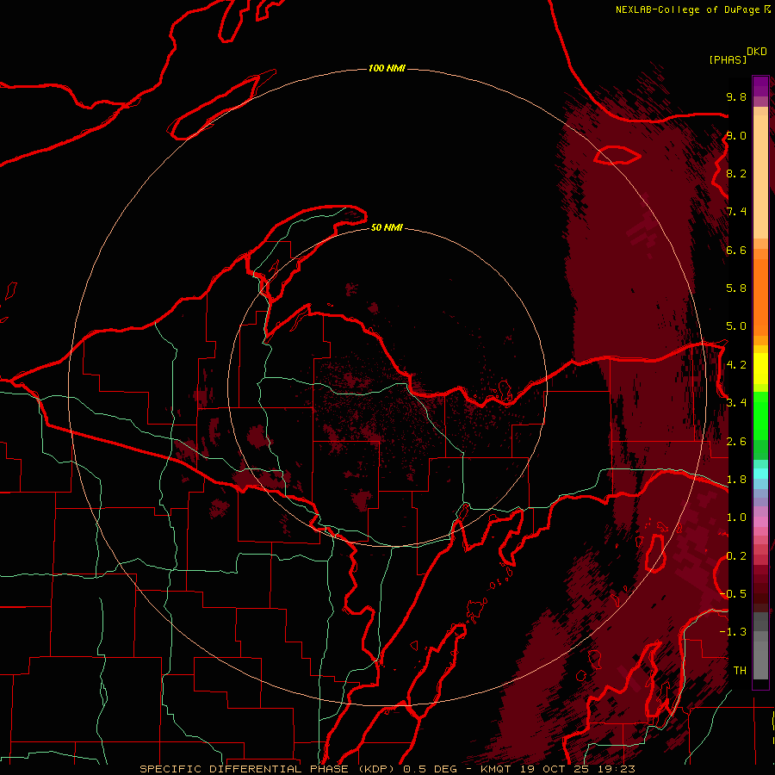Viewport: 775px width, 775px height.
Task: Select the 7.4 color scale value
Action: 736,212
